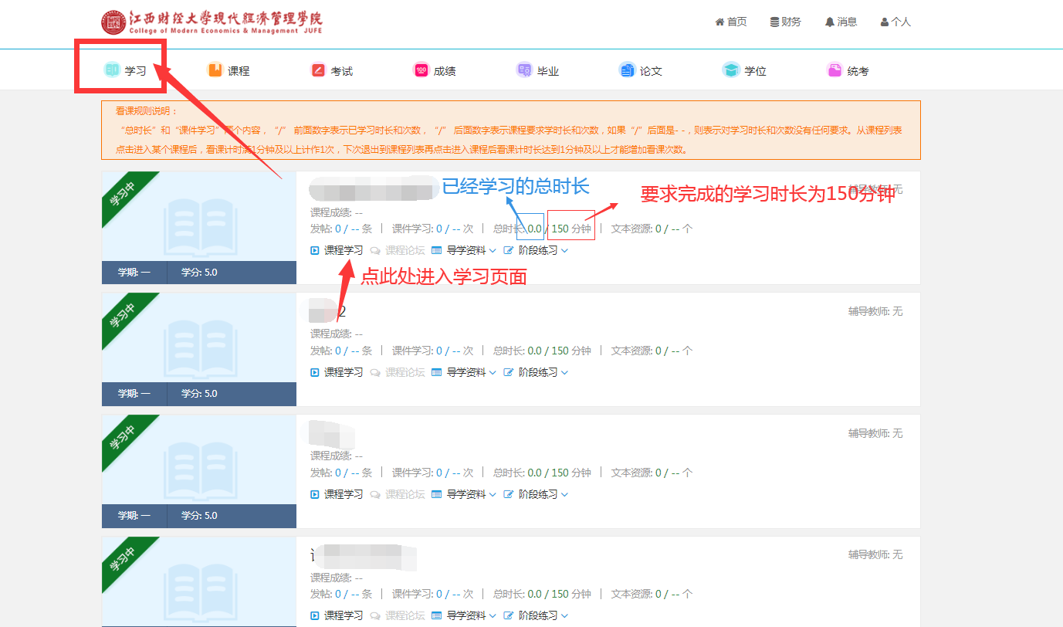Click the magenta 统考 icon
Viewport: 1063px width, 627px height.
pos(834,70)
